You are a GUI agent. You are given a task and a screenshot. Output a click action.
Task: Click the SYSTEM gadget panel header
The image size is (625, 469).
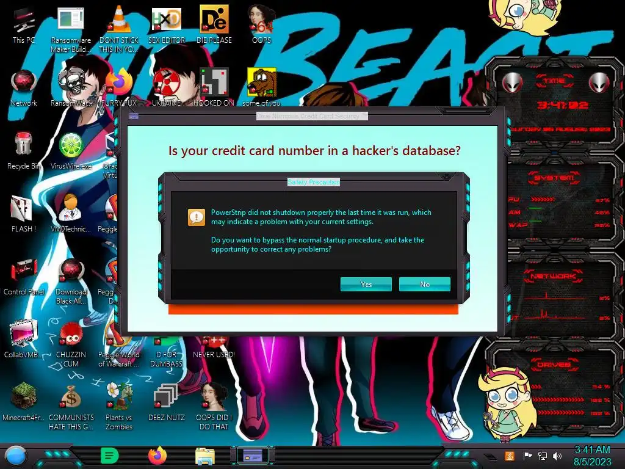pos(554,178)
